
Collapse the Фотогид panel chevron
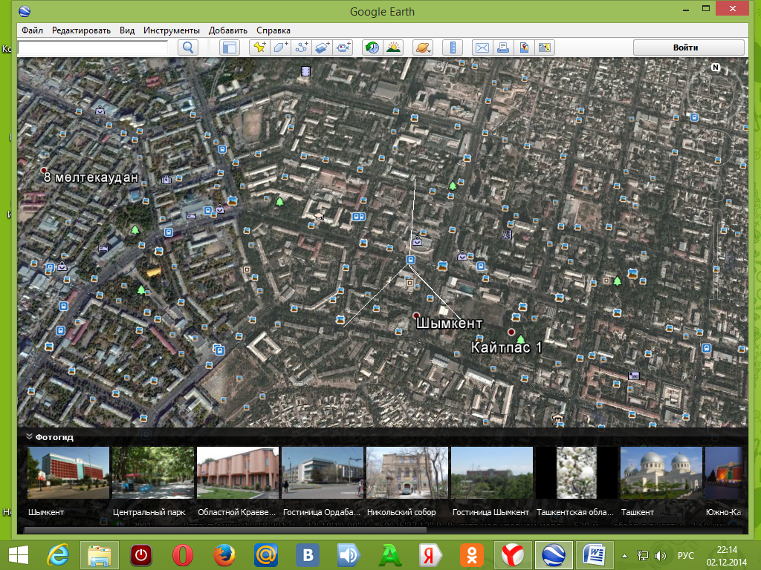coord(29,436)
